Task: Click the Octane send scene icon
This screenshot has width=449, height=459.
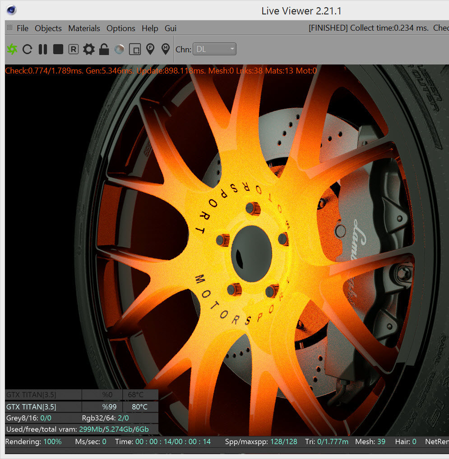Action: pos(12,49)
